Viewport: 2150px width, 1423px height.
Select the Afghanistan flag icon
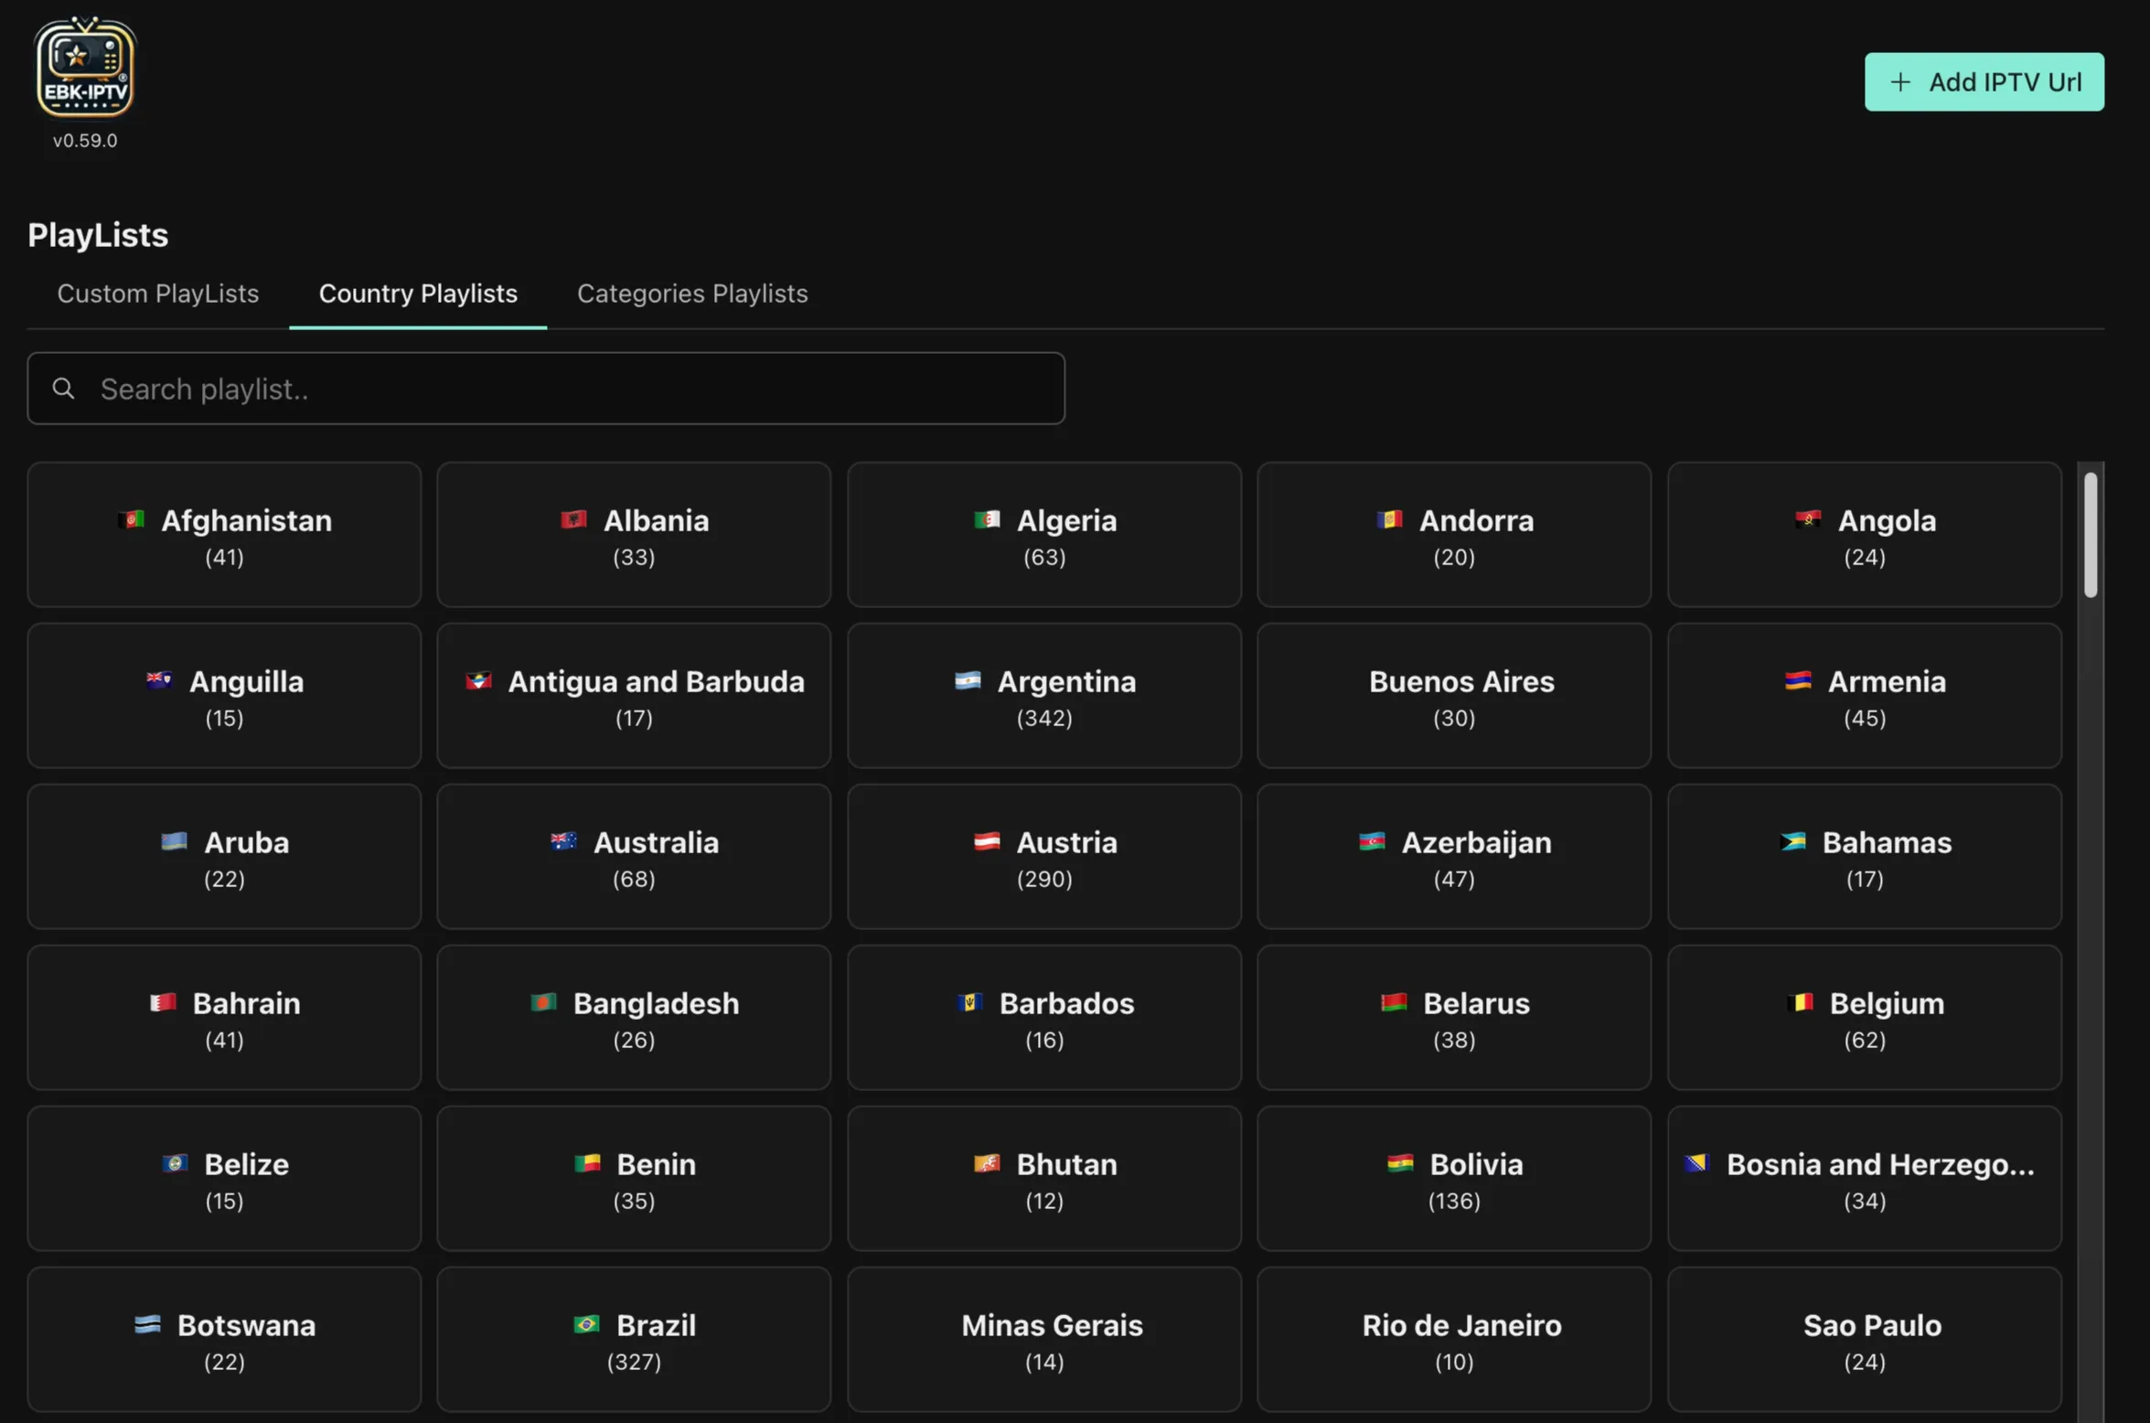pyautogui.click(x=129, y=519)
